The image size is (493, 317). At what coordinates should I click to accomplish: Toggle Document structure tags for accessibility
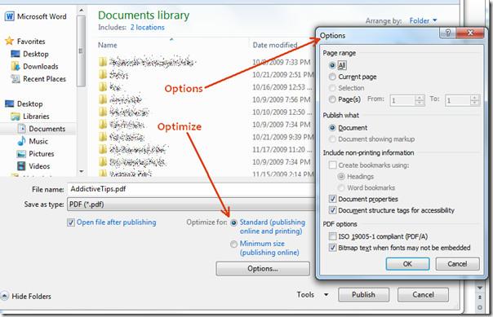(332, 210)
